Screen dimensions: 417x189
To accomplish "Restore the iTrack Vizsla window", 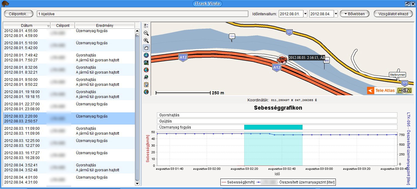I will tap(408, 4).
